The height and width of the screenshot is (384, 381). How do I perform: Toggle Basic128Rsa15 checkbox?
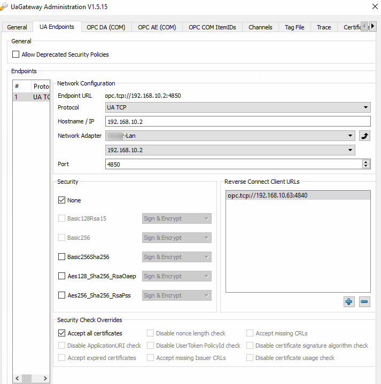point(61,218)
